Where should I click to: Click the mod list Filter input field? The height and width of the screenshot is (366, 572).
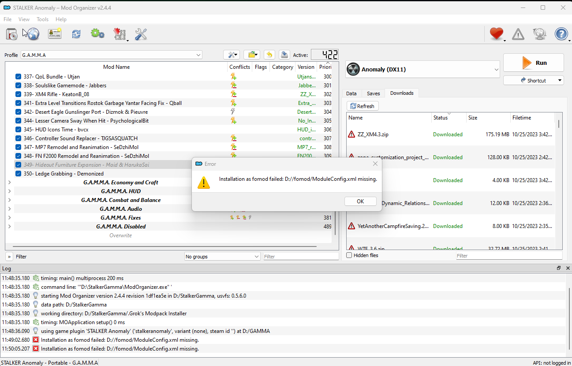[x=301, y=256]
